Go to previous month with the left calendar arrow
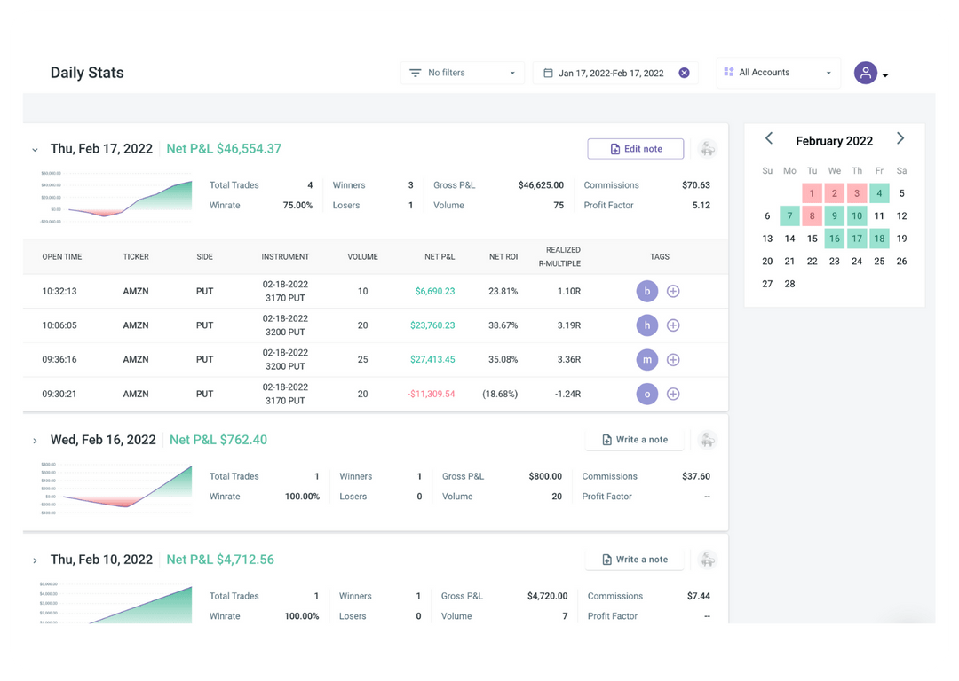The width and height of the screenshot is (959, 681). [768, 138]
